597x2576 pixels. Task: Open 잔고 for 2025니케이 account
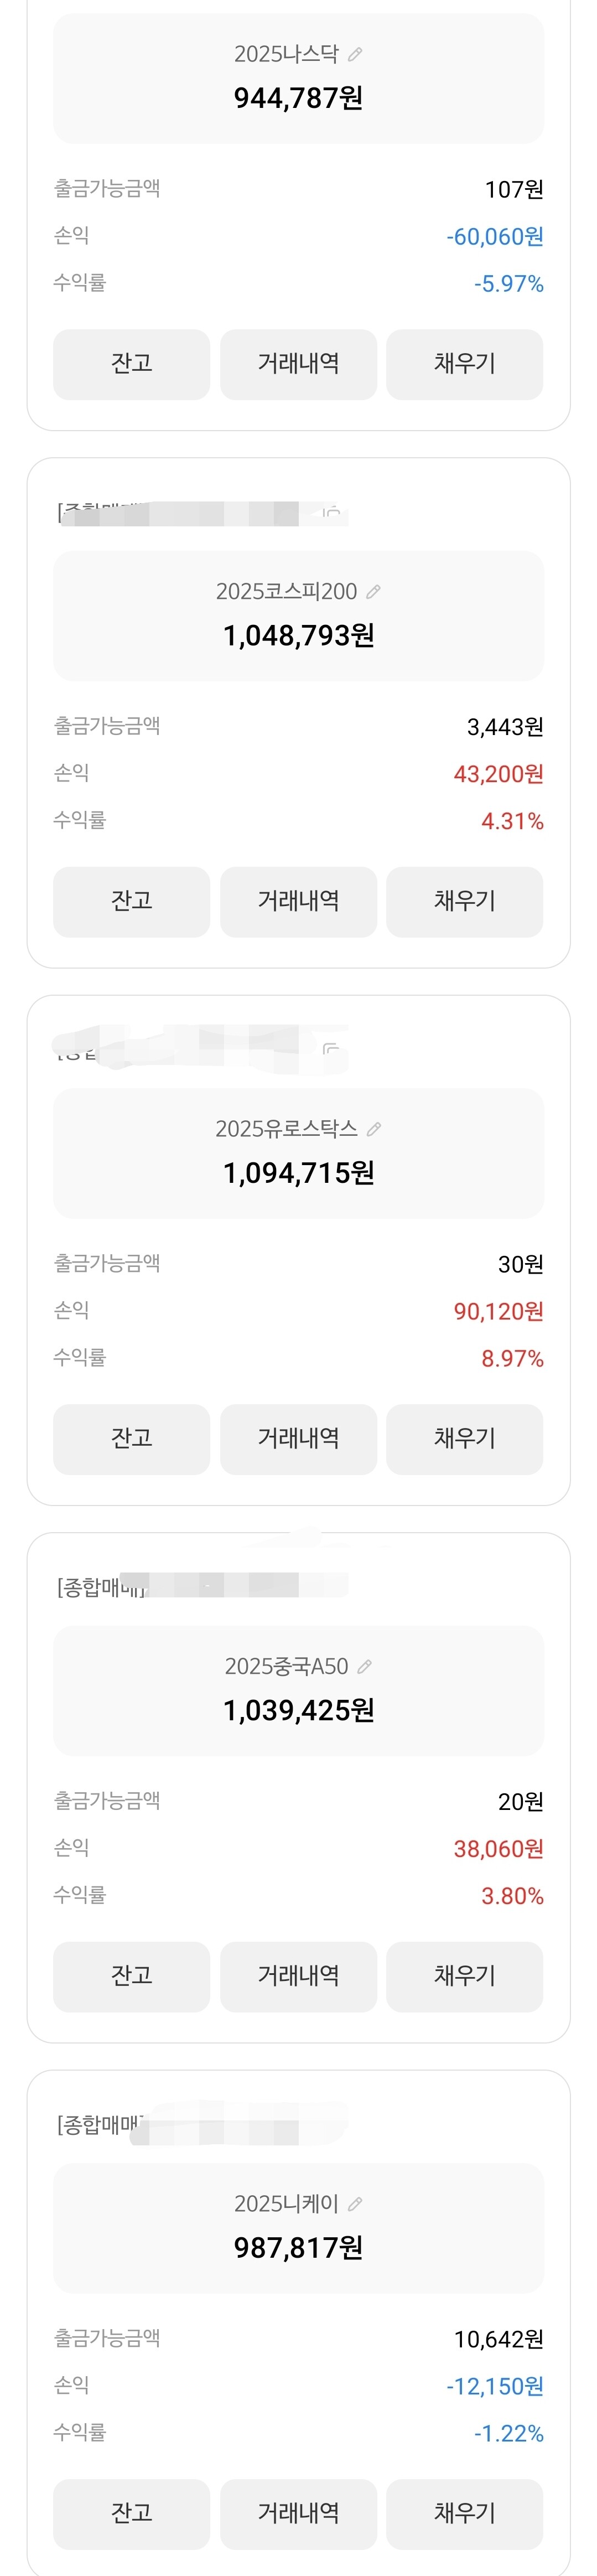click(131, 2512)
